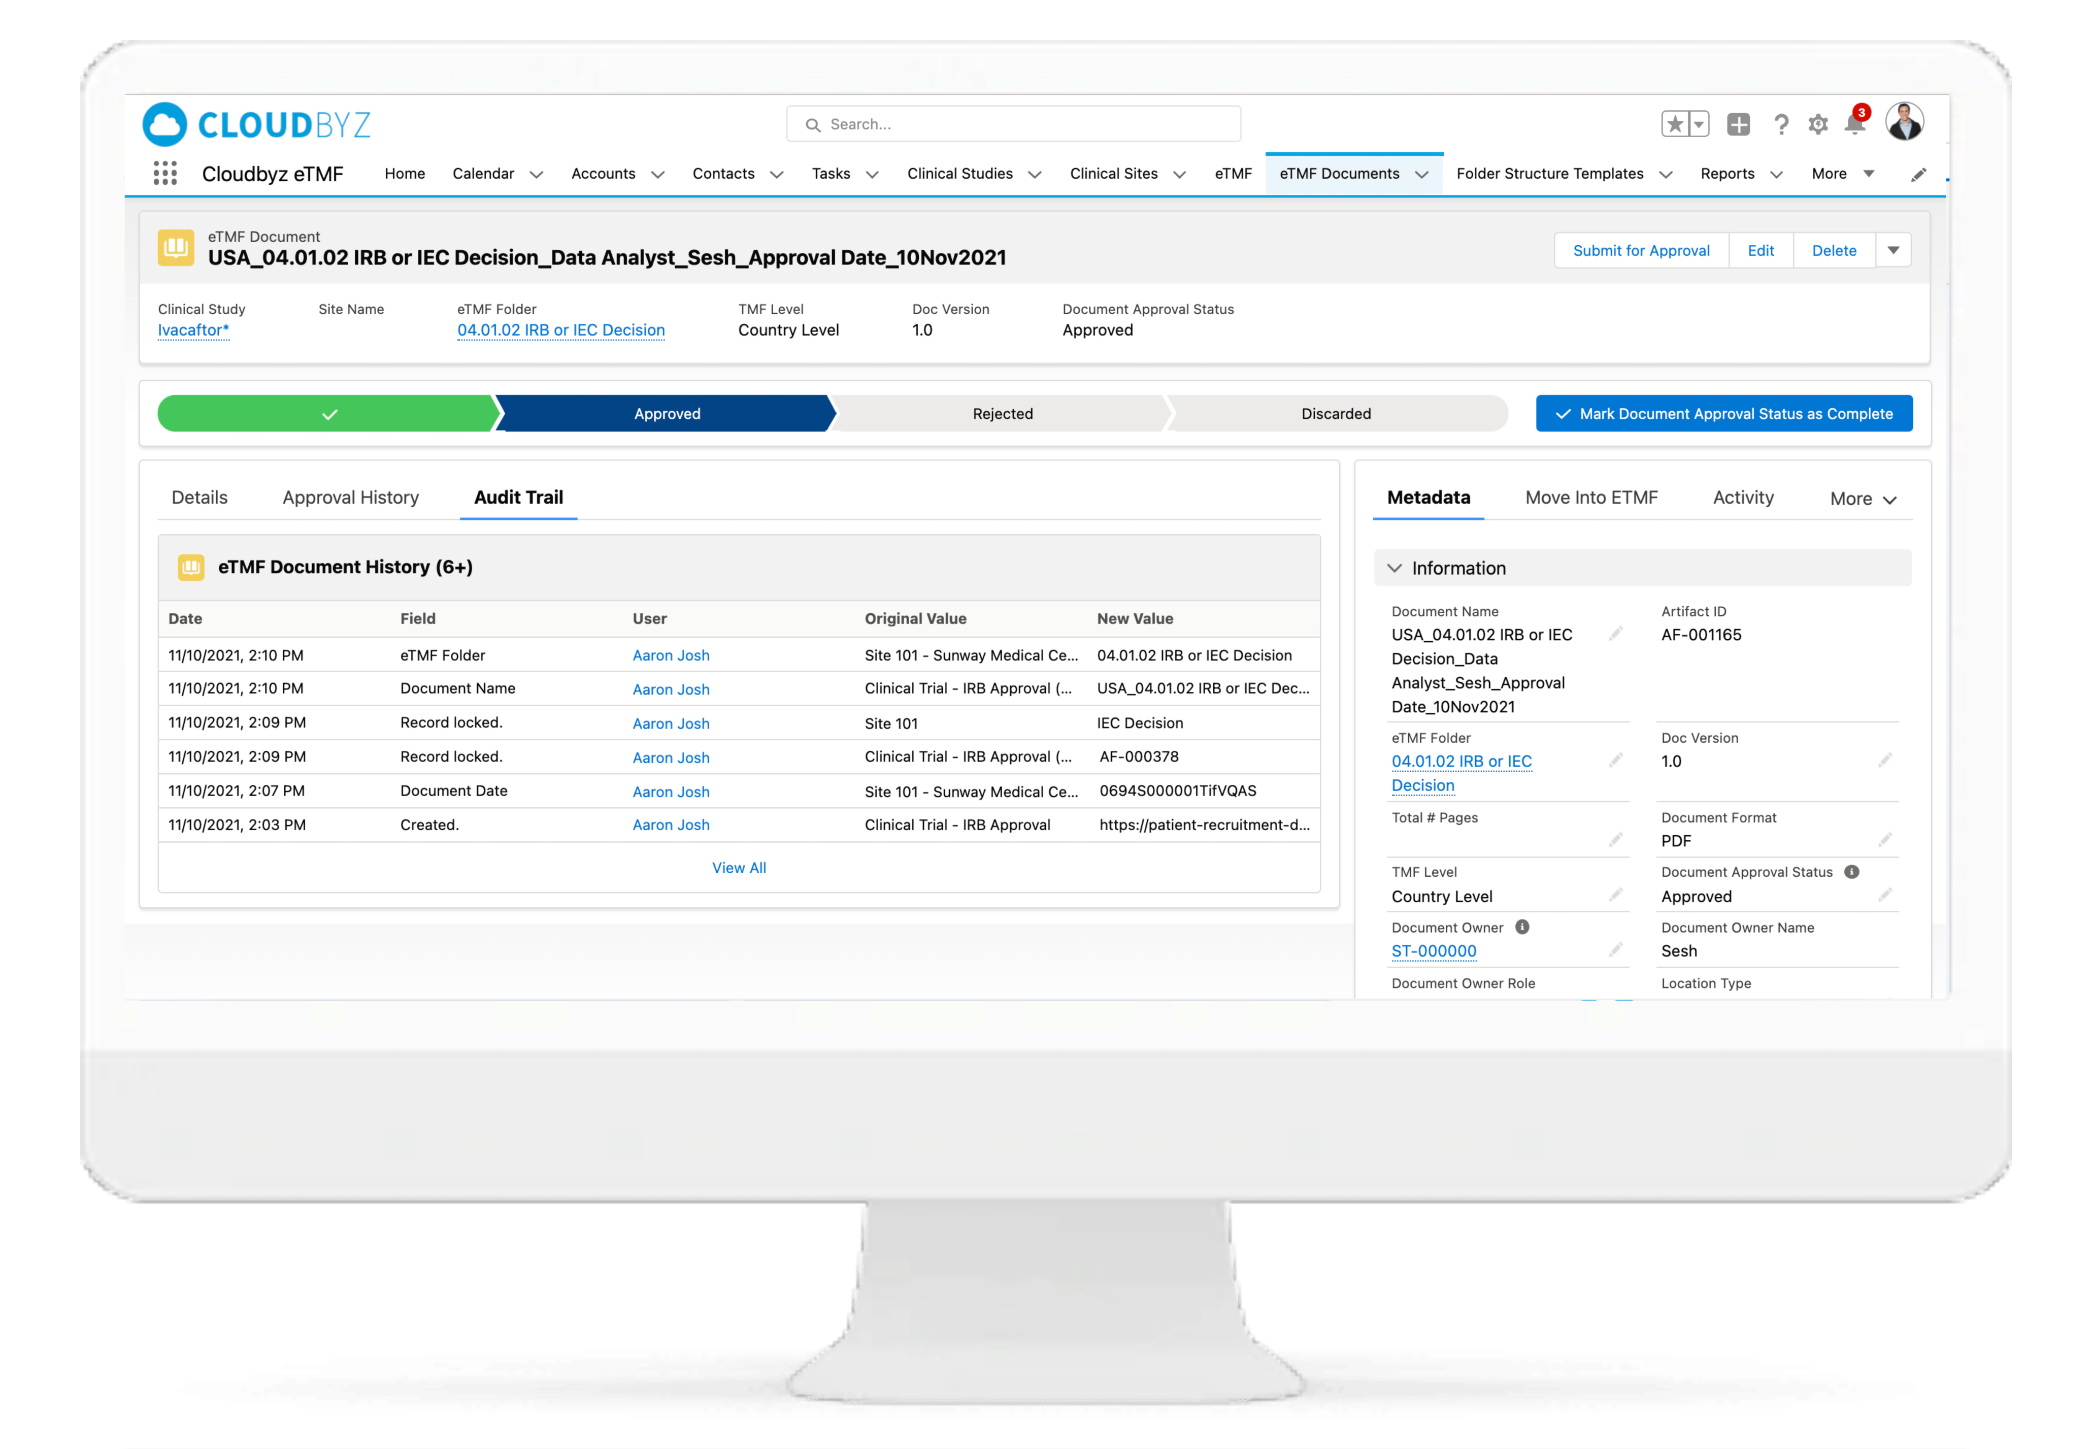Expand the Clinical Studies nav dropdown
This screenshot has width=2092, height=1449.
(1035, 174)
